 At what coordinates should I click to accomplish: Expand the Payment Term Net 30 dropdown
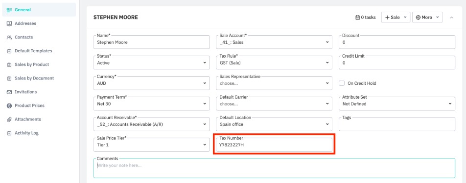[x=152, y=103]
